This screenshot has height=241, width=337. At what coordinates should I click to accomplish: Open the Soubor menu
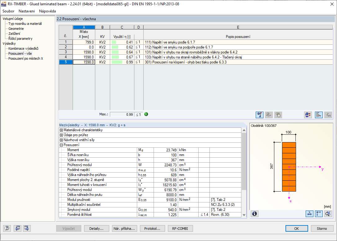pyautogui.click(x=8, y=11)
